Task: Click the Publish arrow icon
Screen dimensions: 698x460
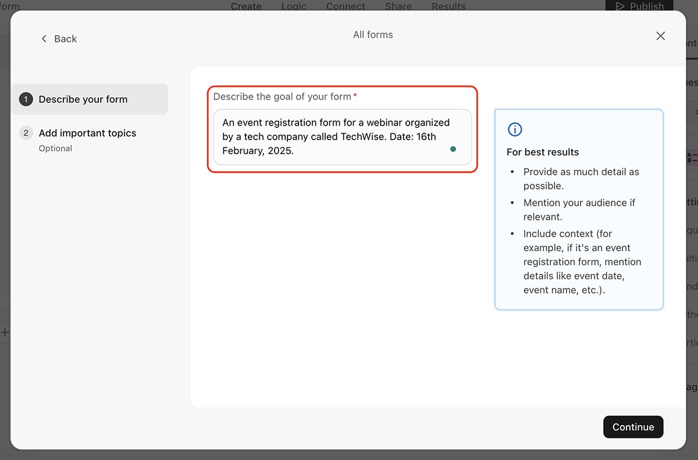Action: click(x=620, y=6)
